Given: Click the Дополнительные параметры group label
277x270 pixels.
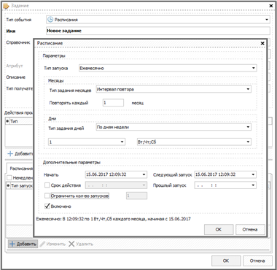Looking at the screenshot, I should tap(71, 163).
